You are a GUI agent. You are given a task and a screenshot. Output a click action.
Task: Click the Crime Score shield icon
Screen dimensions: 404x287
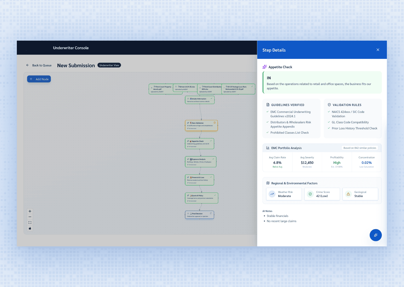click(x=310, y=194)
